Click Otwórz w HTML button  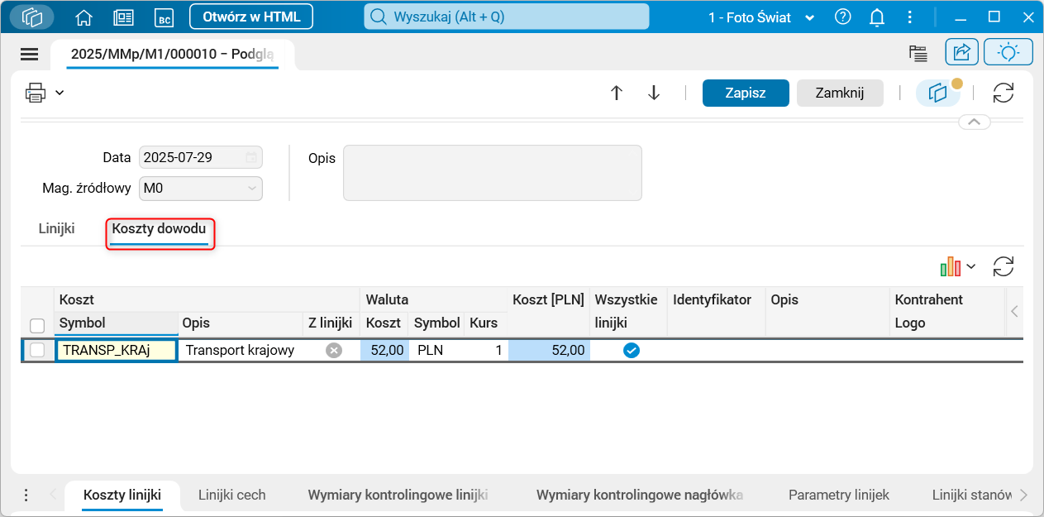[251, 17]
